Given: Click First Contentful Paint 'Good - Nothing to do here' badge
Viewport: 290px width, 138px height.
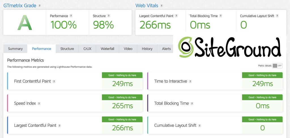Looking at the screenshot, I should tap(122, 75).
